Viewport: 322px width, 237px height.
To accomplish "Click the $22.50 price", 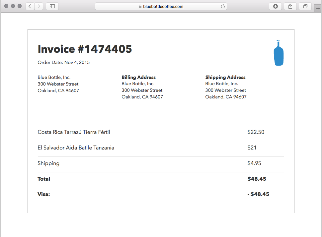I will pyautogui.click(x=256, y=132).
